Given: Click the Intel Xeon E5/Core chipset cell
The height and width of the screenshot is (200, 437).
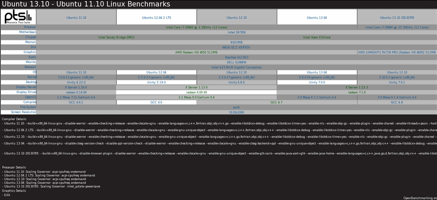Looking at the screenshot, I should 317,37.
